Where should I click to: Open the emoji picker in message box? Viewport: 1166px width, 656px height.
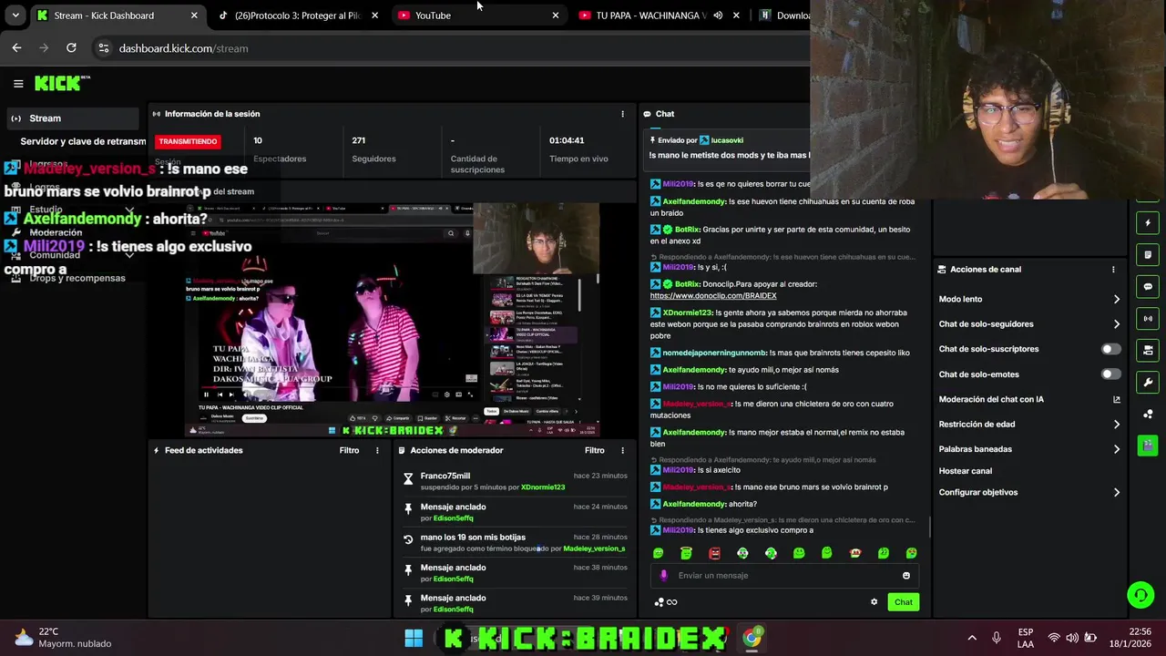click(x=905, y=575)
